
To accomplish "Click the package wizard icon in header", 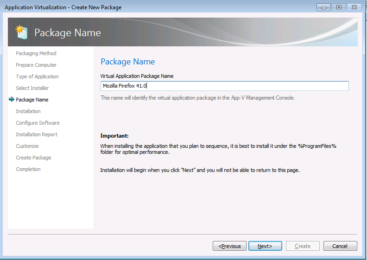I will click(21, 32).
